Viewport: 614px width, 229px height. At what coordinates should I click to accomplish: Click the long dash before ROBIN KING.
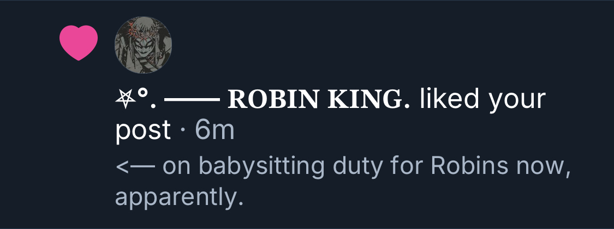coord(192,100)
